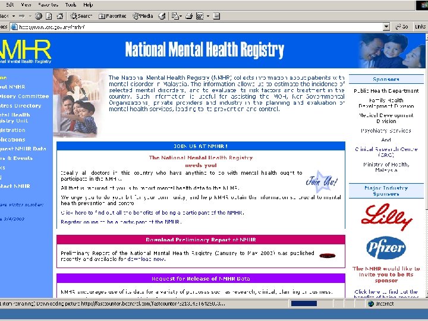Click the Join Us! star graphic
This screenshot has height=321, width=428.
322,181
